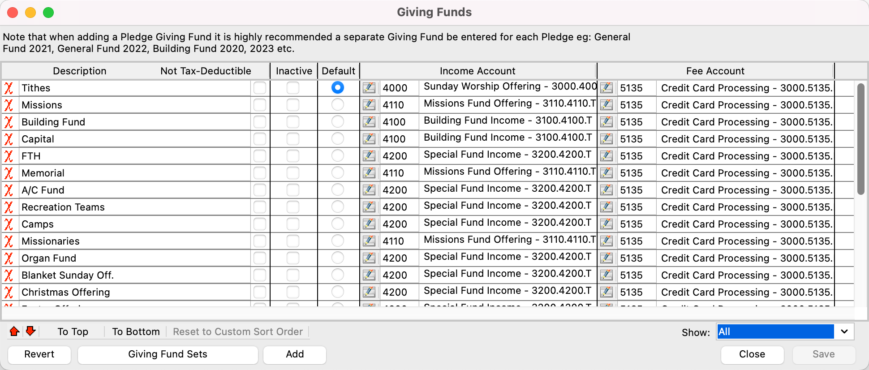Tick Inactive checkbox for A/C Fund
The height and width of the screenshot is (370, 869).
click(293, 190)
